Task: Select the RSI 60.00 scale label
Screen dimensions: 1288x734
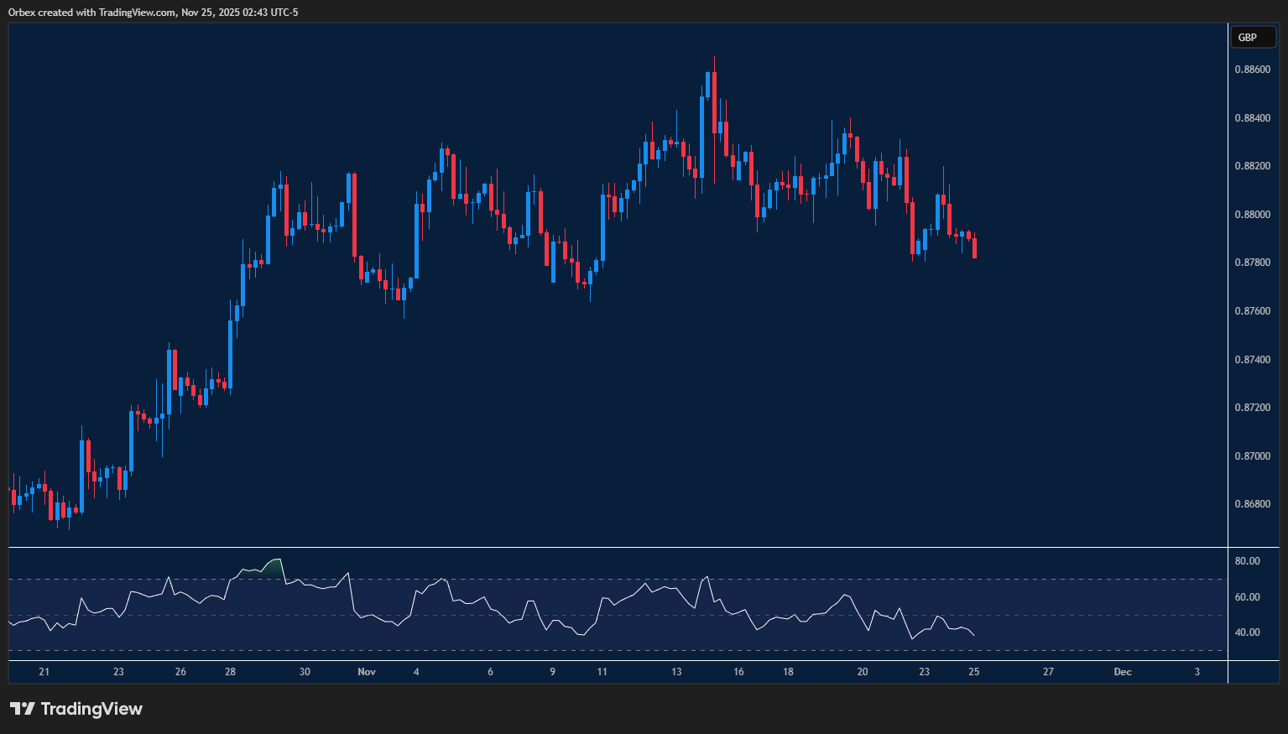Action: pos(1247,597)
